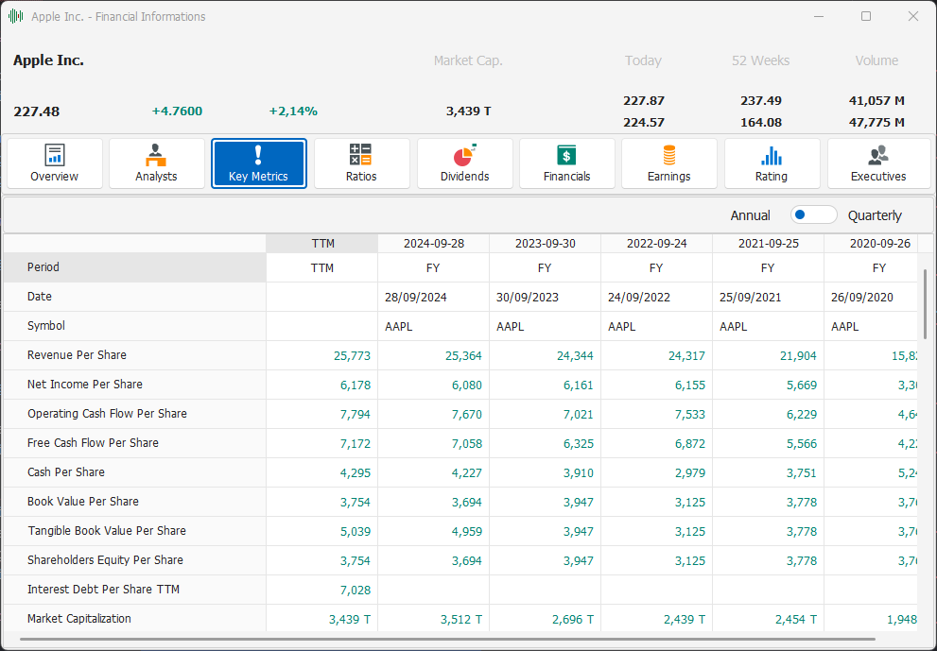
Task: Click the Annual label
Action: [x=750, y=215]
